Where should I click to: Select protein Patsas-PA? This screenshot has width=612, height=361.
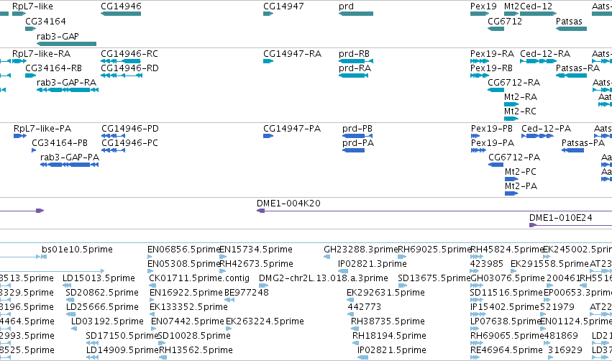572,150
